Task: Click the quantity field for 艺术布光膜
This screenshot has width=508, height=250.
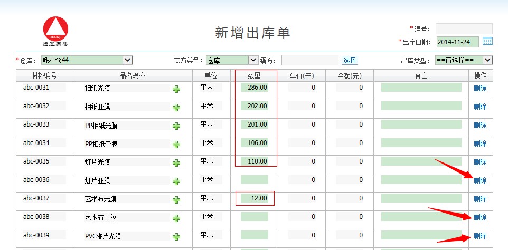Action: (x=255, y=198)
